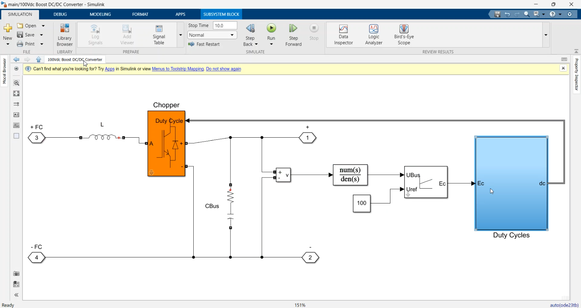Open the Model Browser side tab

[4, 71]
